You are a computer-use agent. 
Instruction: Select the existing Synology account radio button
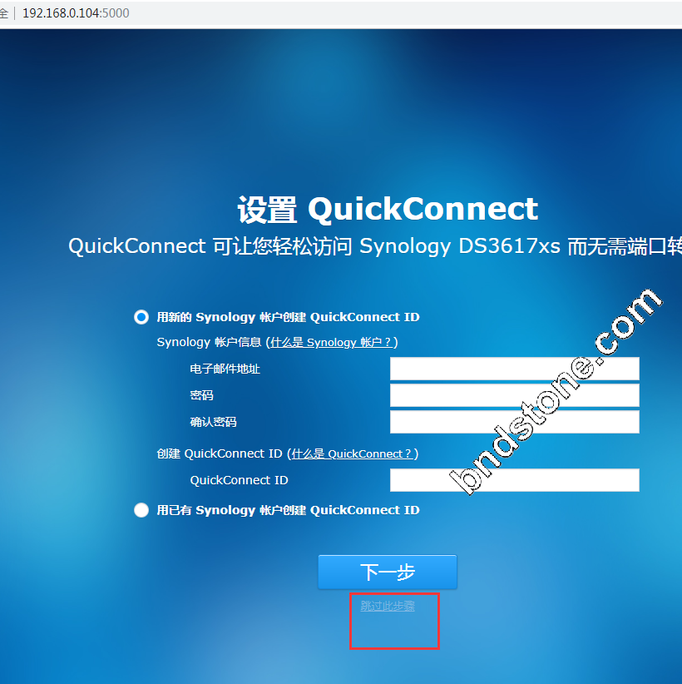[x=141, y=510]
